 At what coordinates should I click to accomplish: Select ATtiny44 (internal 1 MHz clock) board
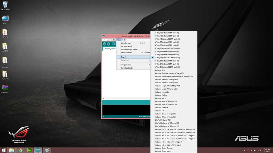click(x=174, y=52)
